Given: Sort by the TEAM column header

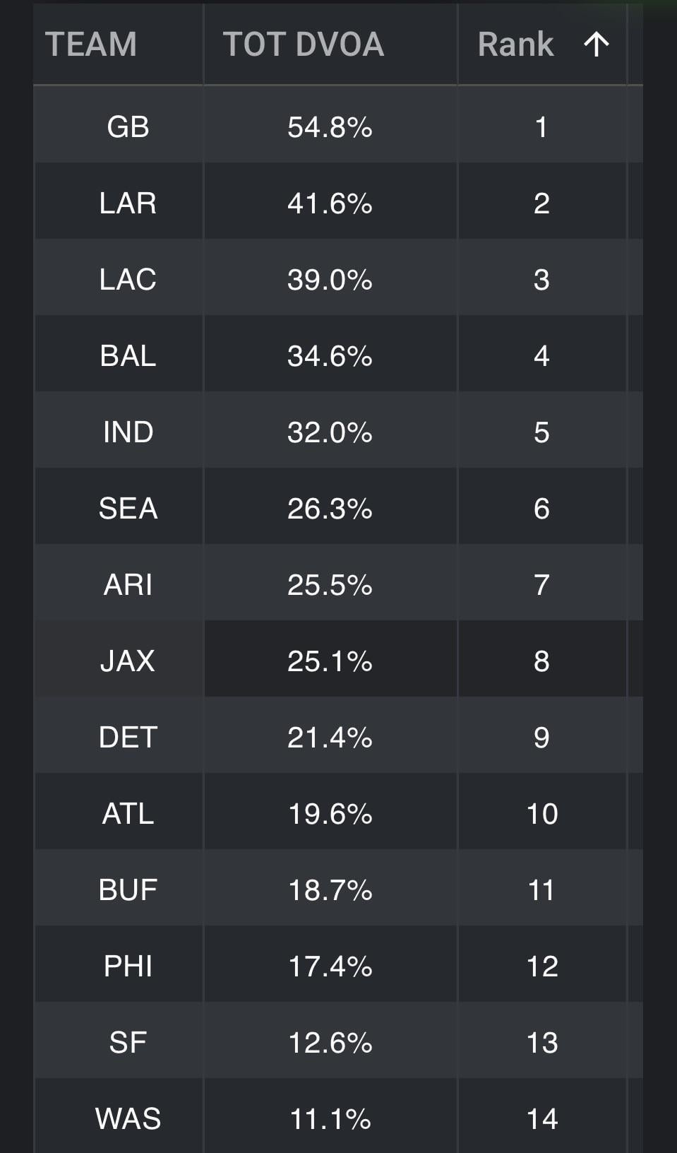Looking at the screenshot, I should [91, 45].
